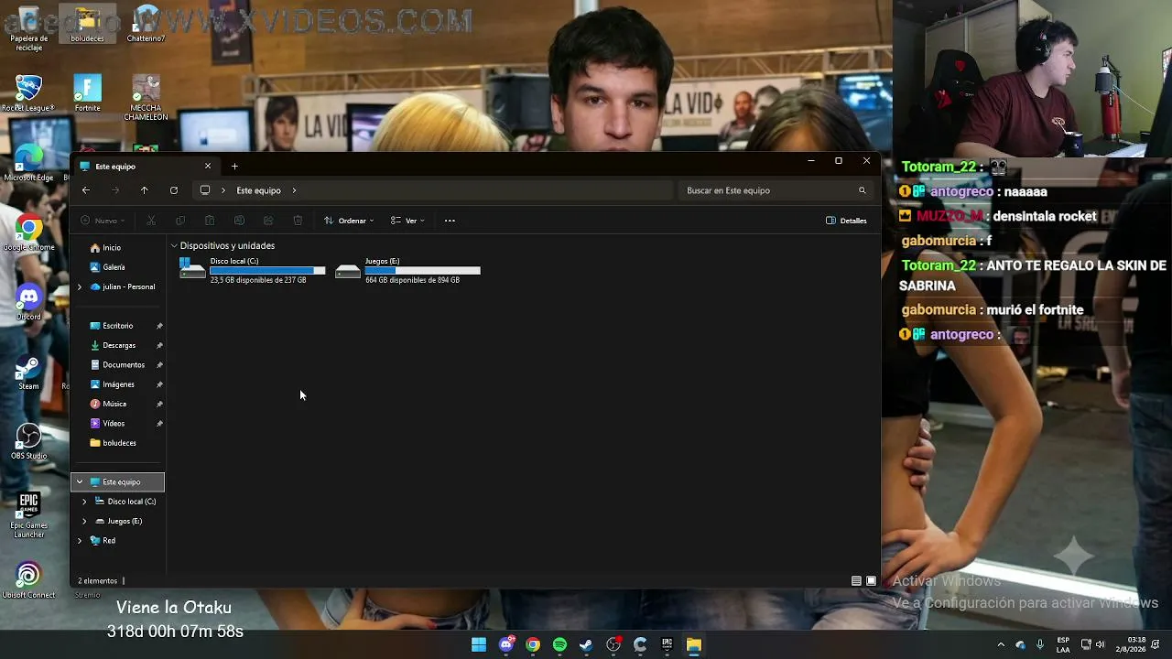Click the search magnifier icon
Viewport: 1172px width, 659px height.
862,190
